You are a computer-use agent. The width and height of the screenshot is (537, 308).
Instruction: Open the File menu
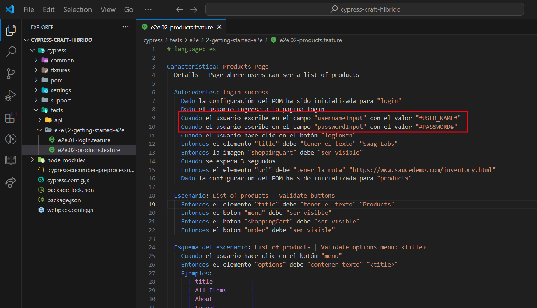coord(29,9)
